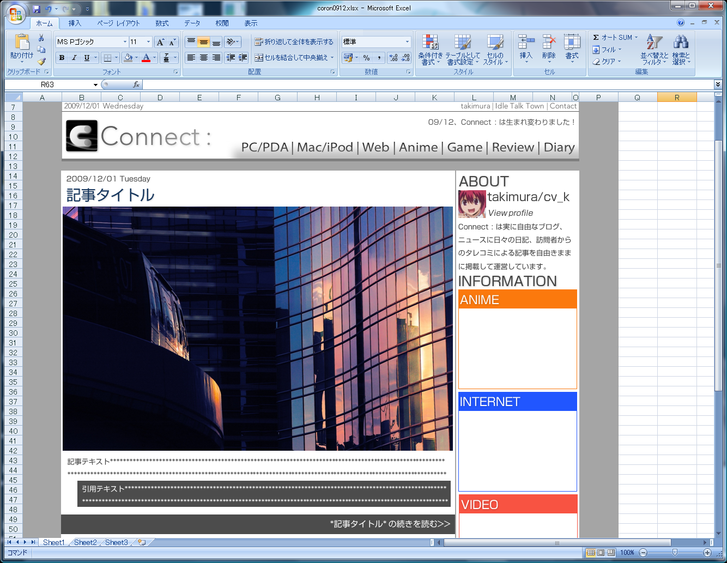Toggle center text alignment
This screenshot has width=727, height=563.
203,57
